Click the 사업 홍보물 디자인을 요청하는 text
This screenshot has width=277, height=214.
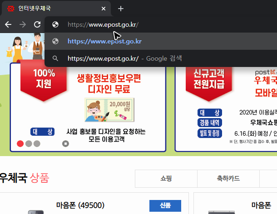[x=106, y=132]
